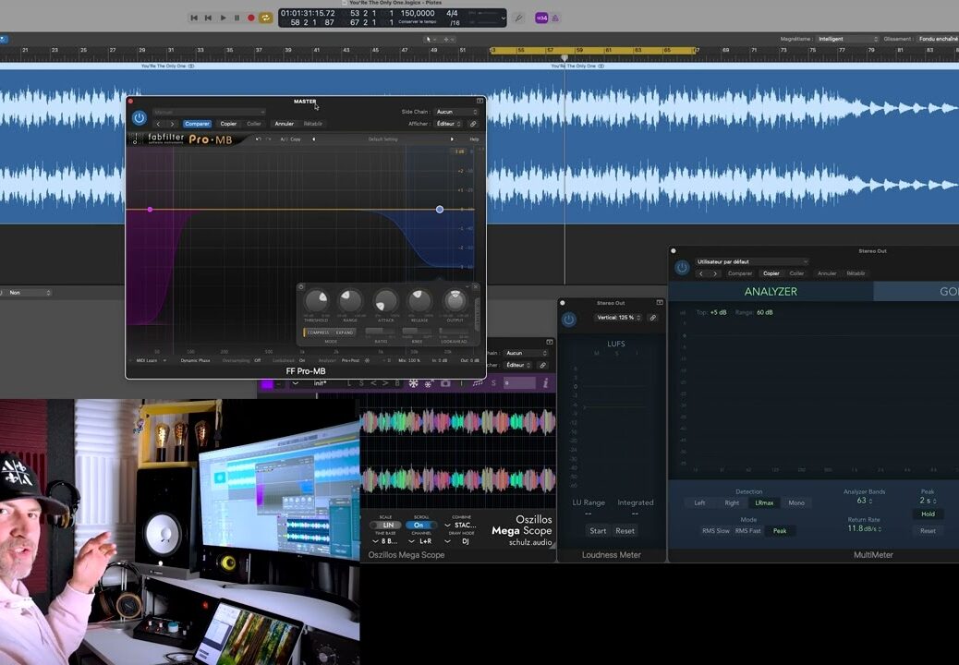This screenshot has height=665, width=959.
Task: Toggle the yellow cycle loop button
Action: 265,18
